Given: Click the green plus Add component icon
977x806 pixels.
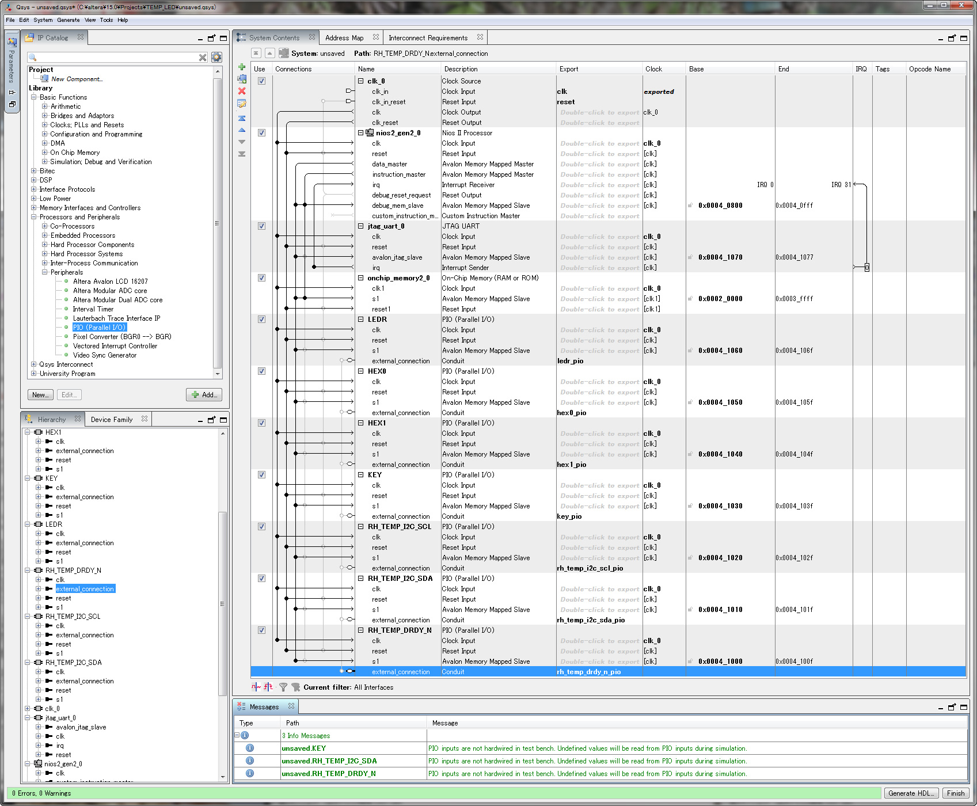Looking at the screenshot, I should coord(242,67).
